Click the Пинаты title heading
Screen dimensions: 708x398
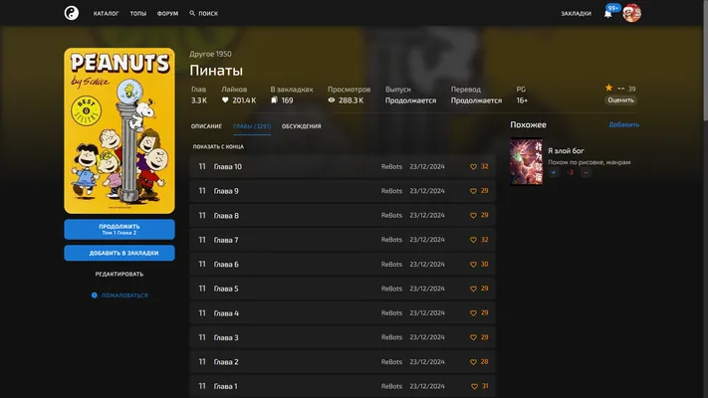(x=216, y=71)
